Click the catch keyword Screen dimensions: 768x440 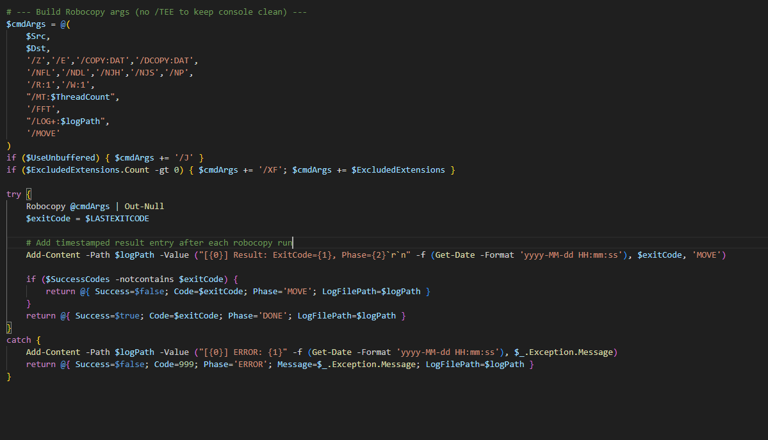(19, 340)
